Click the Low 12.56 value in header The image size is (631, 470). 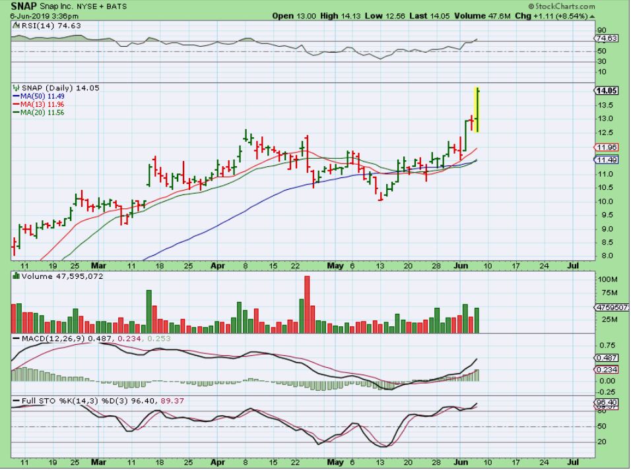385,16
